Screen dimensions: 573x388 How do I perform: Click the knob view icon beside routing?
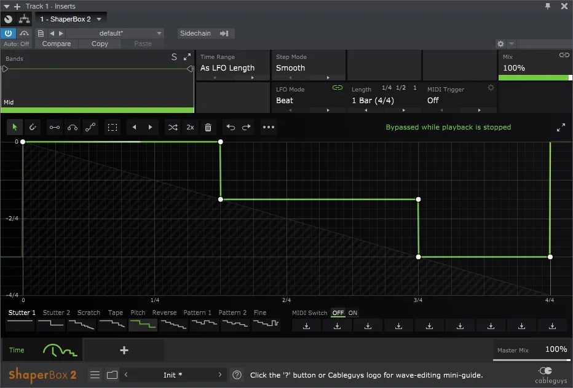(x=8, y=19)
